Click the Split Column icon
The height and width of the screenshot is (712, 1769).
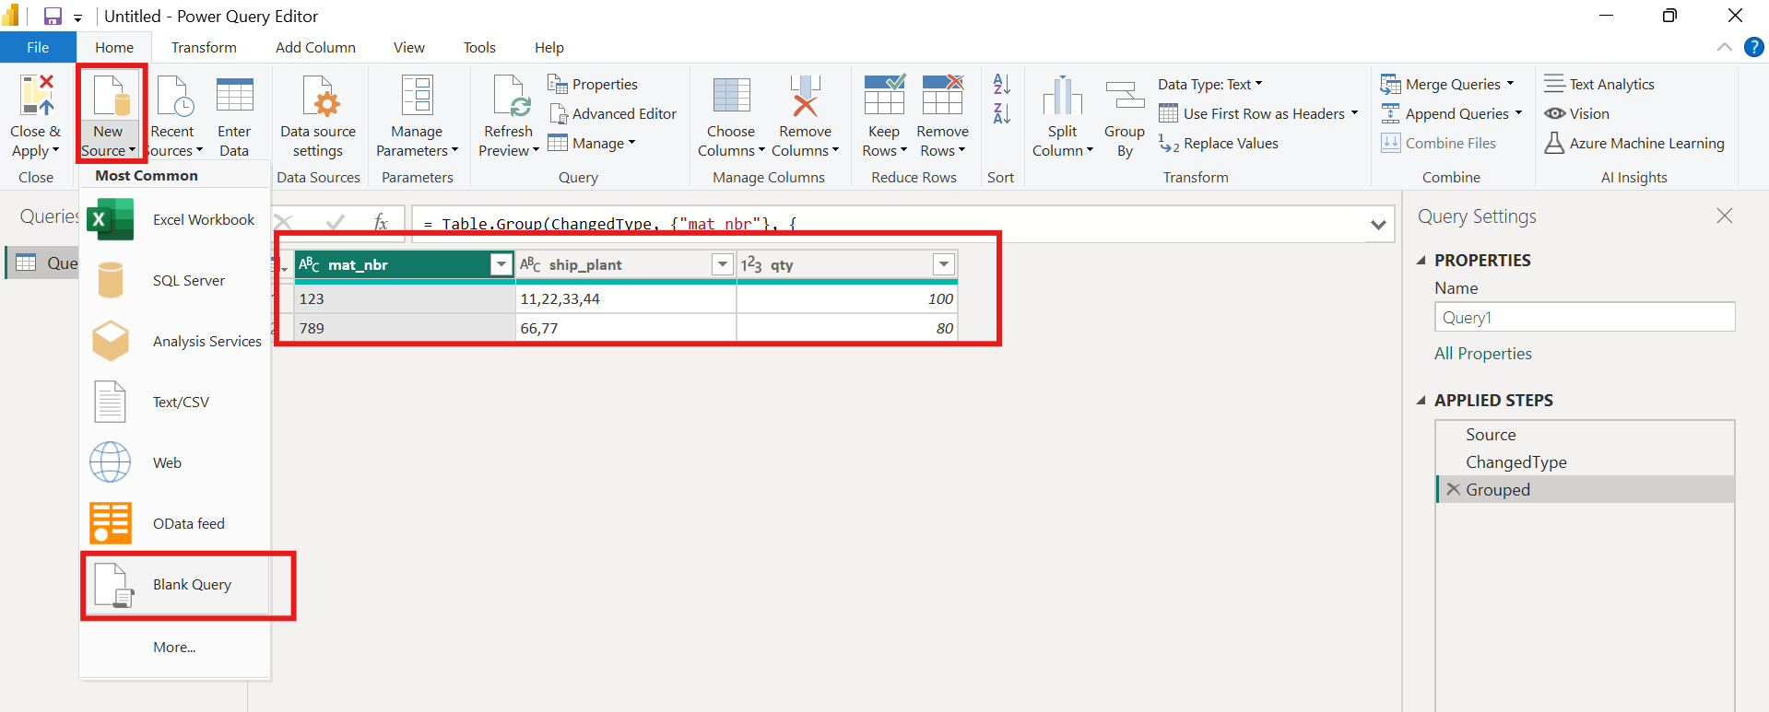(x=1062, y=97)
